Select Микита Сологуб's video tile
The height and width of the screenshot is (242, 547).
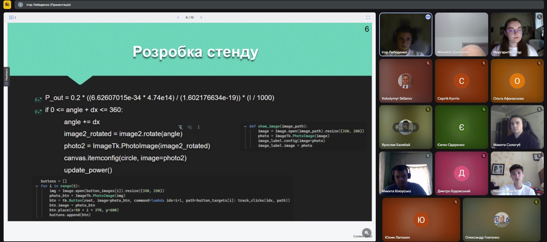(x=517, y=127)
